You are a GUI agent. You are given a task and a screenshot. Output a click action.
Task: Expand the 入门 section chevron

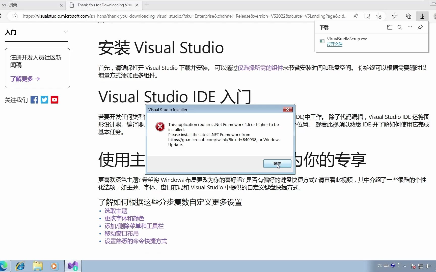(x=66, y=32)
